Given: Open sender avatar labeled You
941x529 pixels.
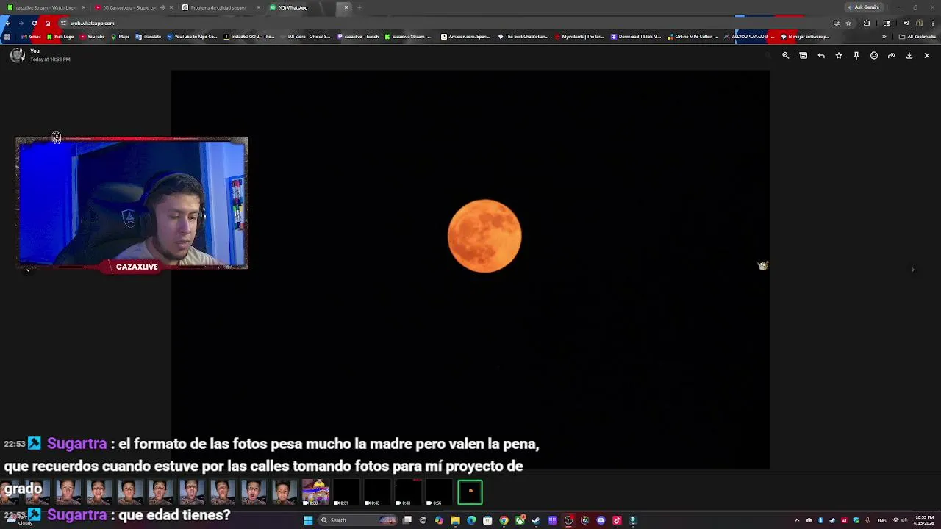Looking at the screenshot, I should (x=18, y=55).
